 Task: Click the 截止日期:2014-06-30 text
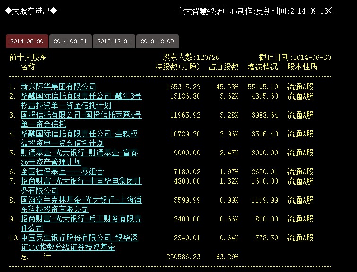click(295, 57)
